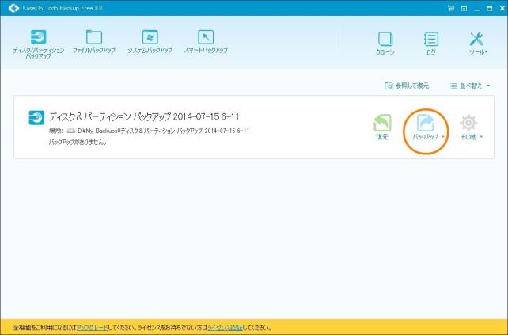Close the EaseUS Todo Backup window
Screen dimensions: 508x335
point(502,9)
